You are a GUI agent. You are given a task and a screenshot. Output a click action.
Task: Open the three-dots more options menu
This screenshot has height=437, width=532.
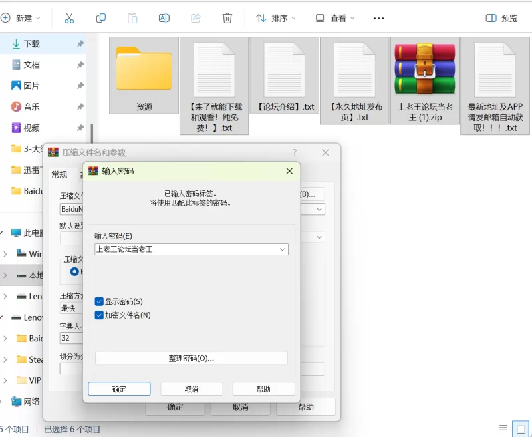coord(378,19)
